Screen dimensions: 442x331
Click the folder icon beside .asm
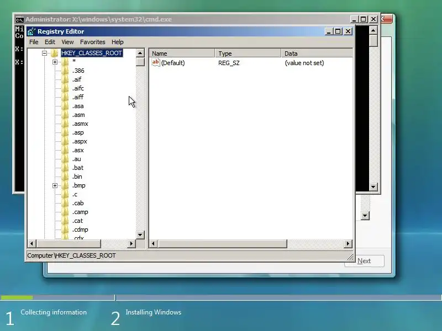point(65,115)
